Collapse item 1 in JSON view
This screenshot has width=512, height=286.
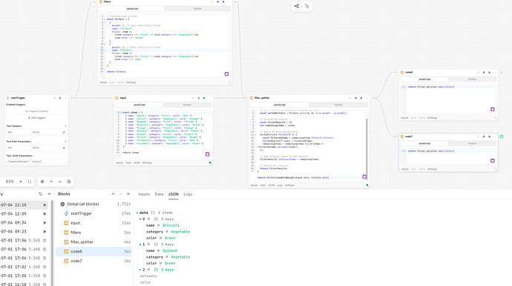(140, 244)
